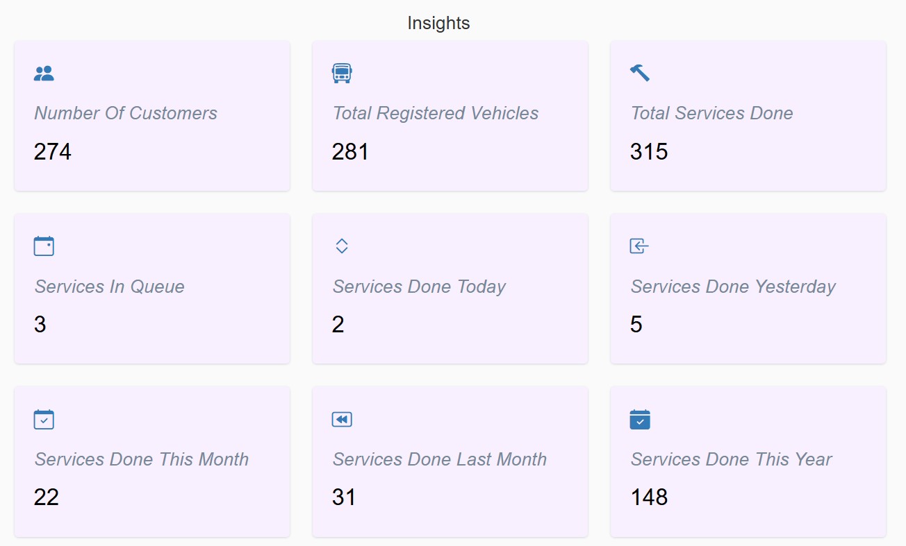
Task: Select the Insights heading text
Action: (438, 23)
